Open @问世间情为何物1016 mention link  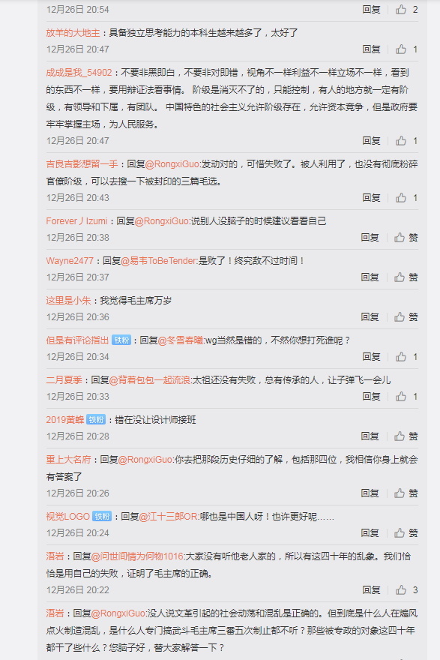pos(137,556)
